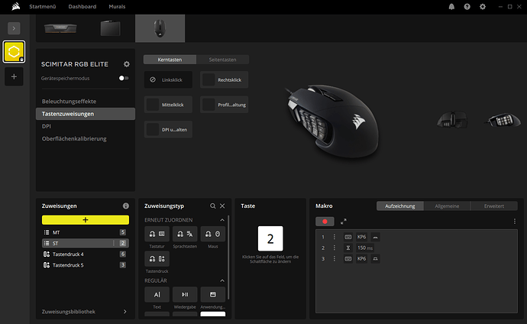Add a new profile with plus icon
The image size is (527, 324).
(14, 76)
